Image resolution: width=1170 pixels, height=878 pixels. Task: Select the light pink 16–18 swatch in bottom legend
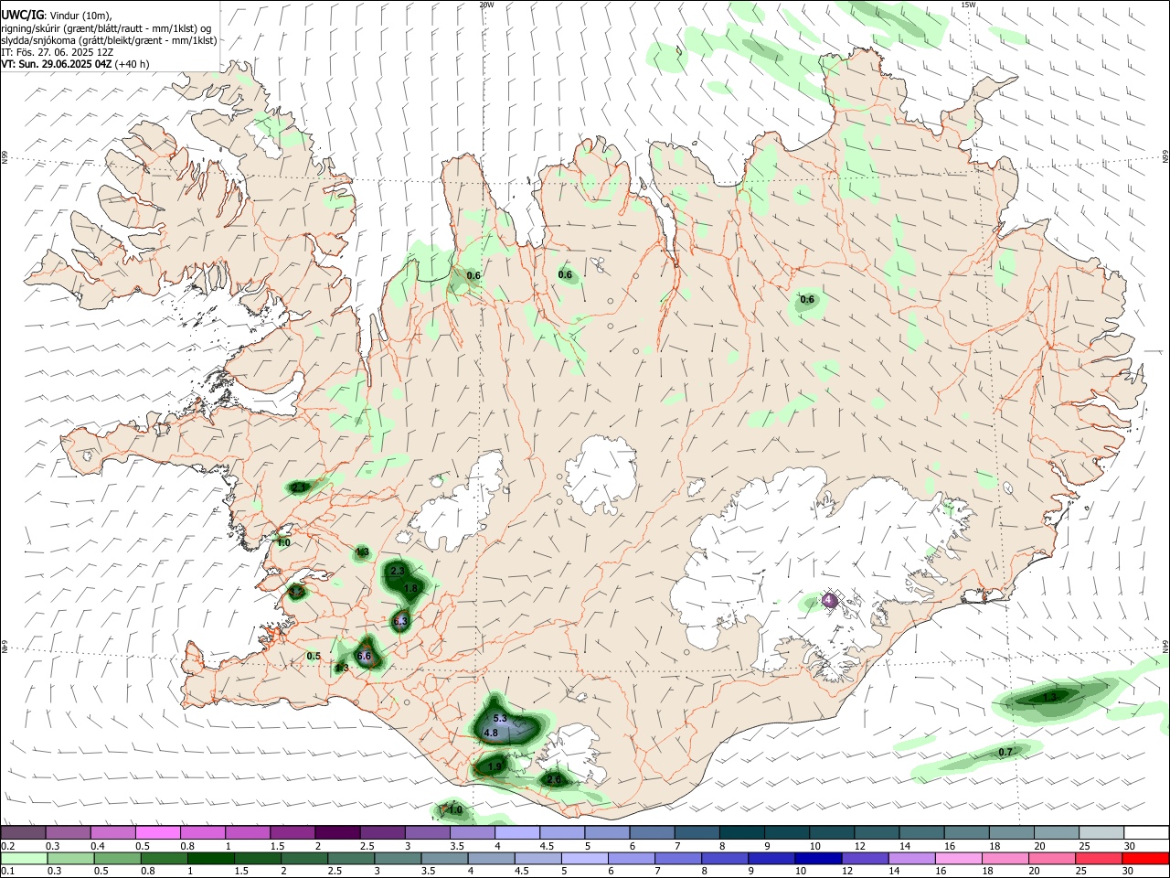pos(957,858)
